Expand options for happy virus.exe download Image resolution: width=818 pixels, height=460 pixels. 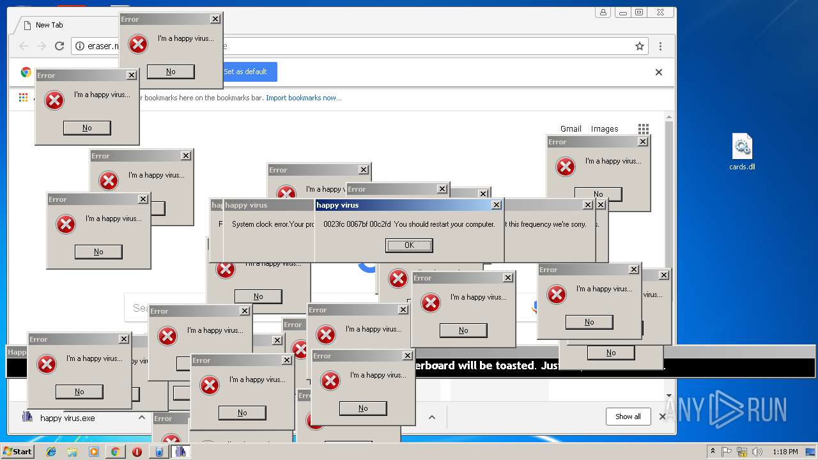coord(142,417)
